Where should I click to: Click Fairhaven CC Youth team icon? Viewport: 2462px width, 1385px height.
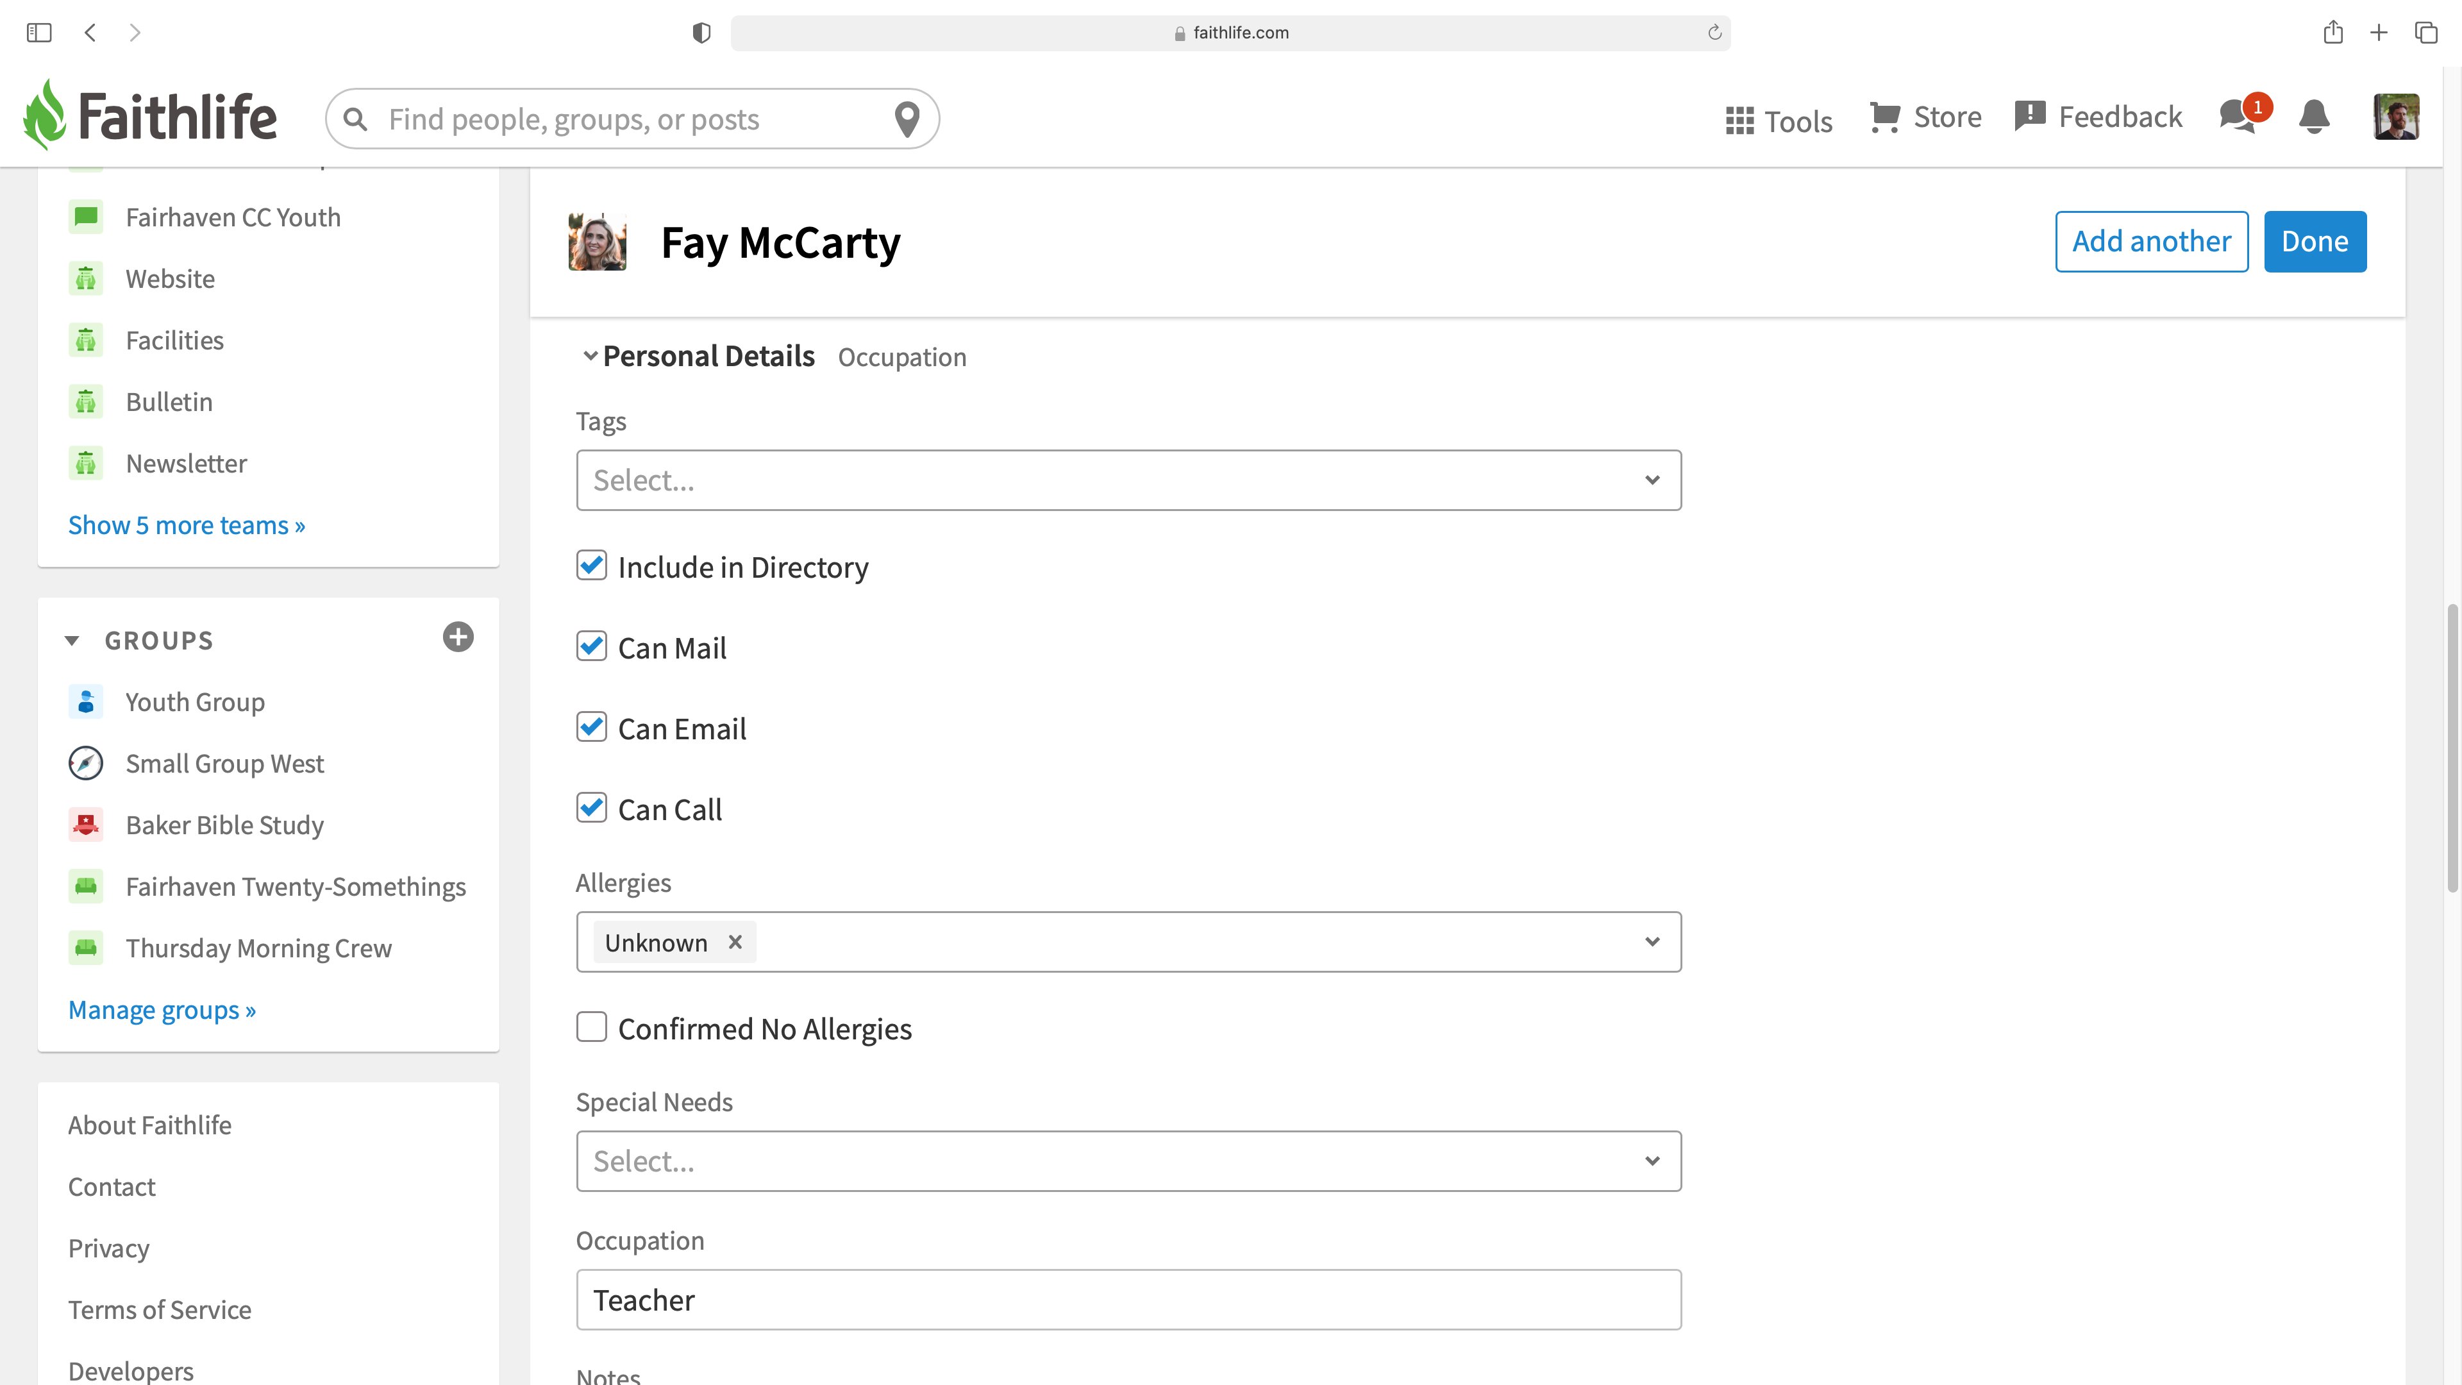click(x=86, y=217)
